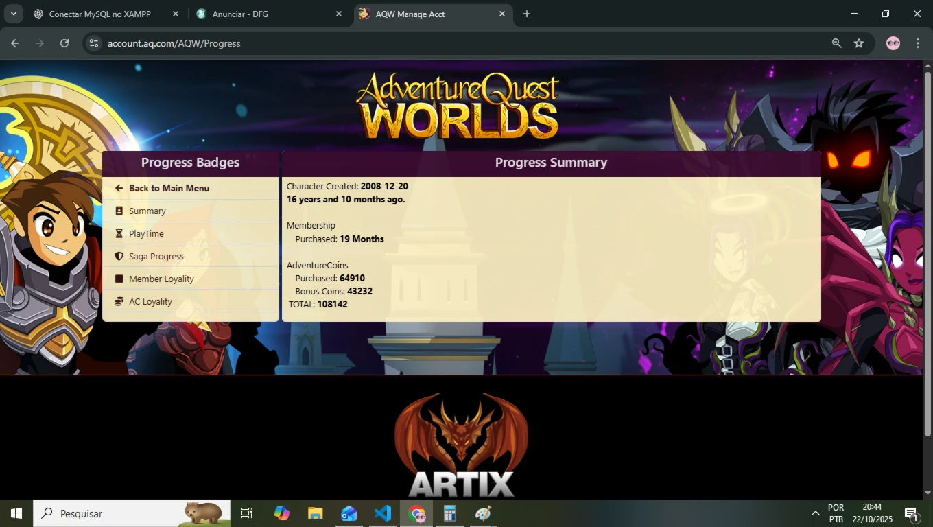933x527 pixels.
Task: Click the AC Loyality coins icon
Action: tap(119, 302)
